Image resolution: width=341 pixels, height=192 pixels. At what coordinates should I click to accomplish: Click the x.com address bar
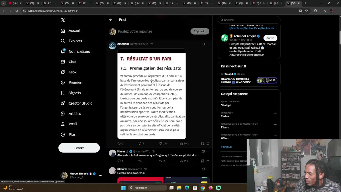click(x=160, y=11)
